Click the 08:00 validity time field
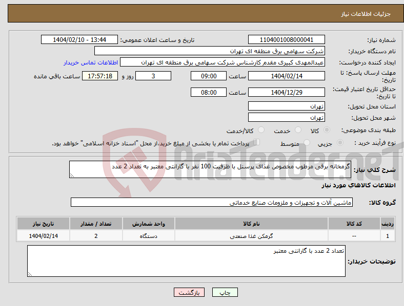The image size is (404, 306). (x=209, y=92)
